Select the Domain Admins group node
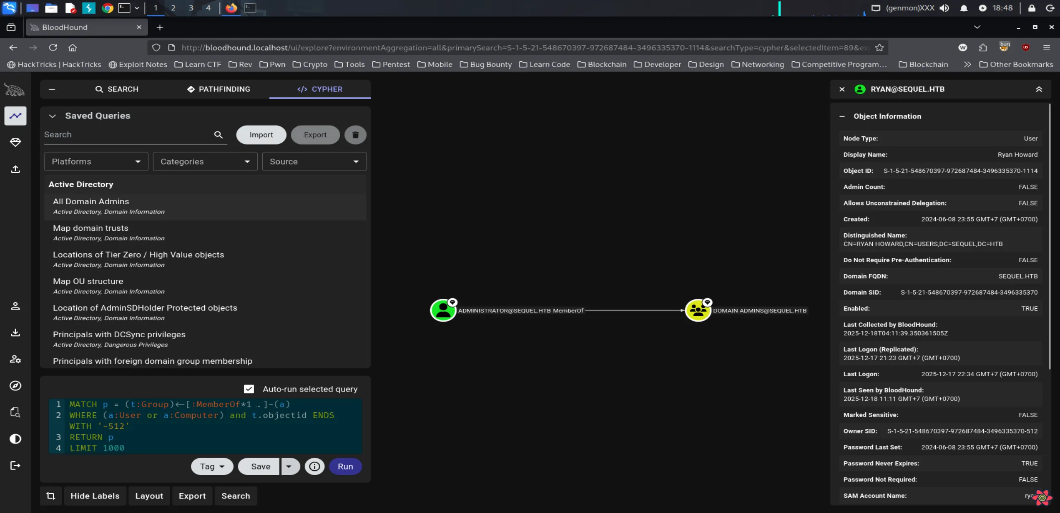Image resolution: width=1060 pixels, height=513 pixels. [x=698, y=310]
